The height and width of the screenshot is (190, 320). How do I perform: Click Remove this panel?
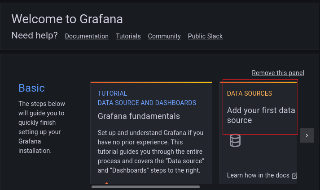pos(278,73)
